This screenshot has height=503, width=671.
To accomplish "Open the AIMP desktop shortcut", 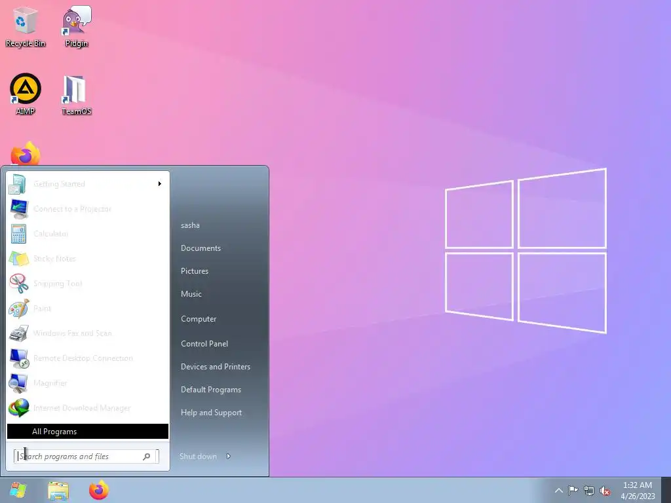I will [26, 94].
